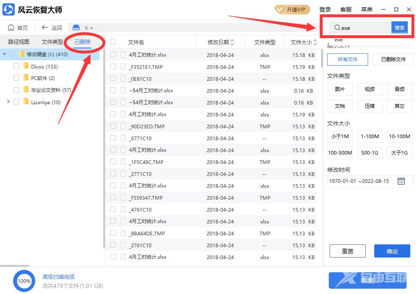
Task: Sort files by 修改日期 column
Action: pyautogui.click(x=221, y=42)
